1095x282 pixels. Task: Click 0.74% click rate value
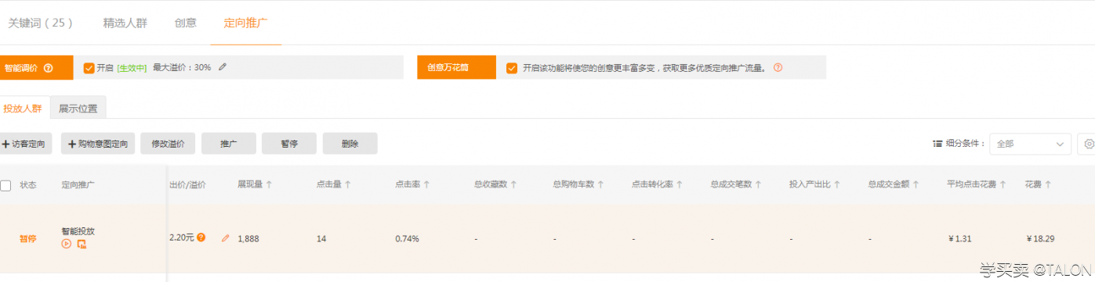pos(407,238)
